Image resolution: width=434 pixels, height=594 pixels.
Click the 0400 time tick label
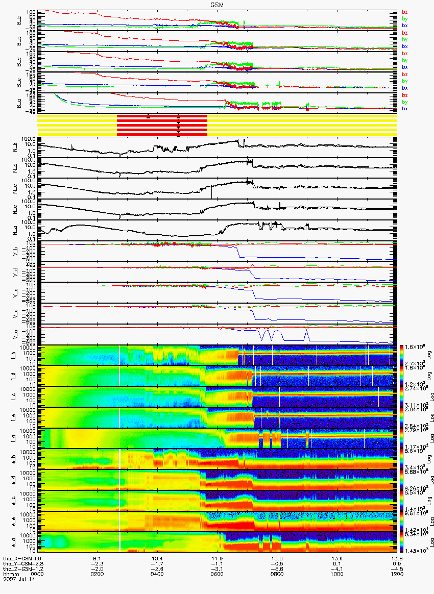coord(157,574)
